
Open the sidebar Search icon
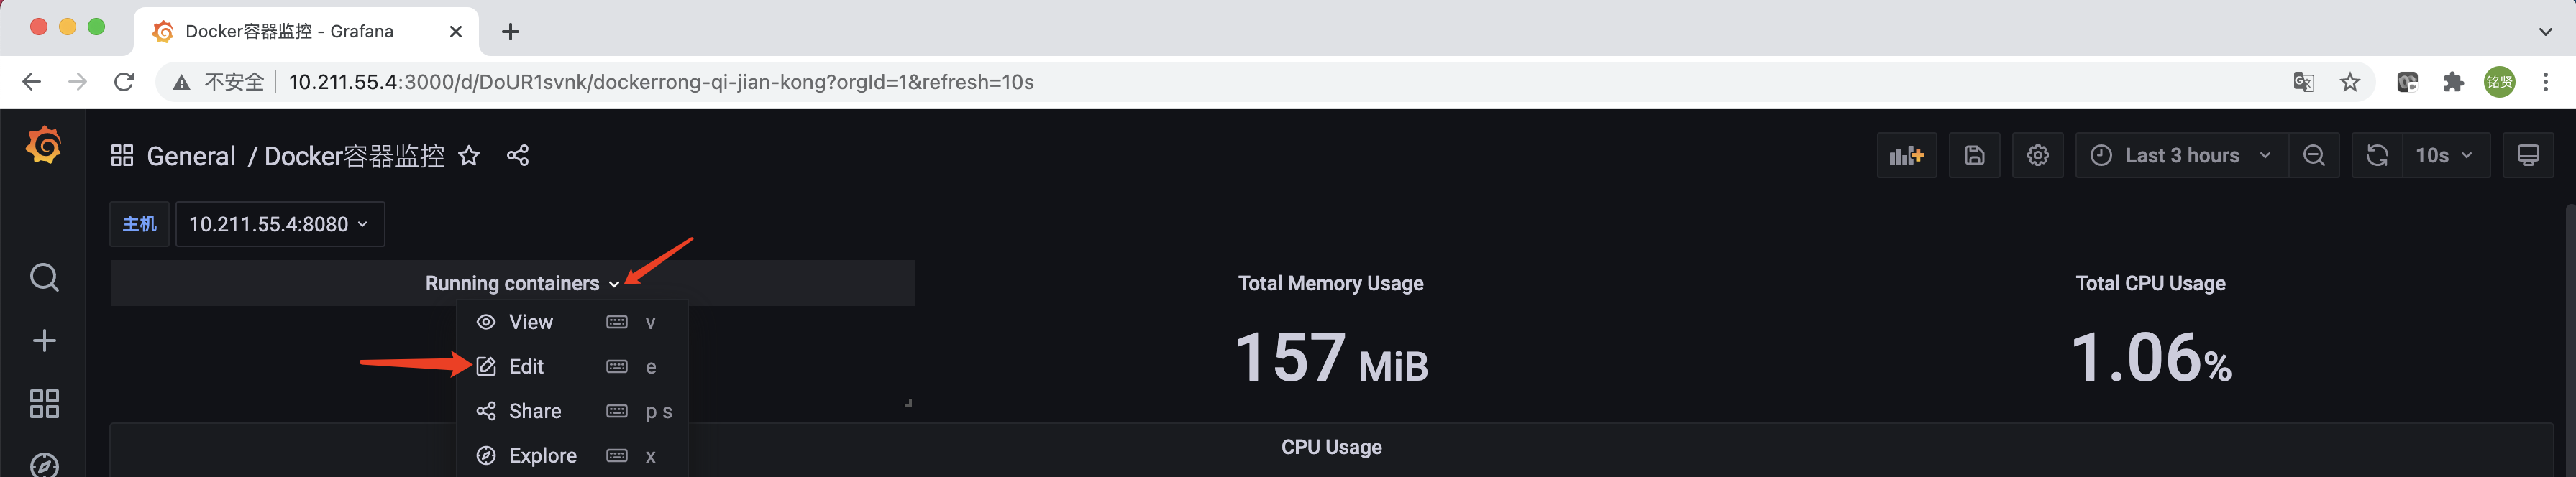pyautogui.click(x=44, y=277)
